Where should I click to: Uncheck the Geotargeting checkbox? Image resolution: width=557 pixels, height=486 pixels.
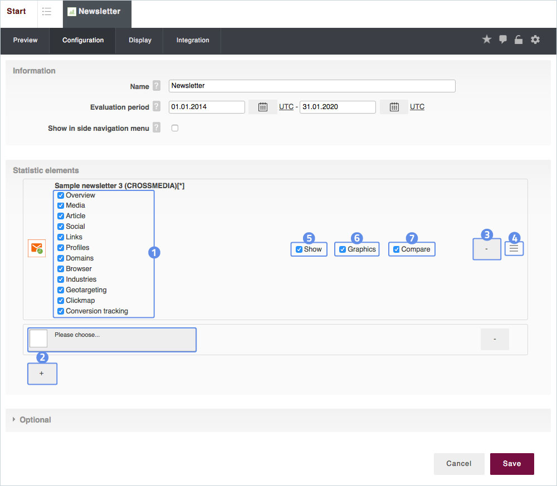[x=61, y=290]
